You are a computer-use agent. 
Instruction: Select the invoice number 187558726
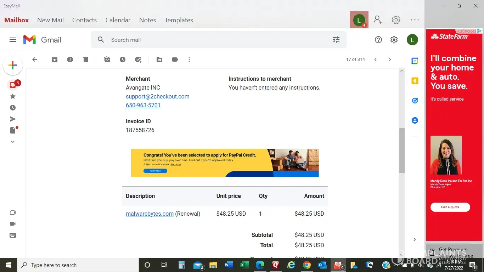140,130
